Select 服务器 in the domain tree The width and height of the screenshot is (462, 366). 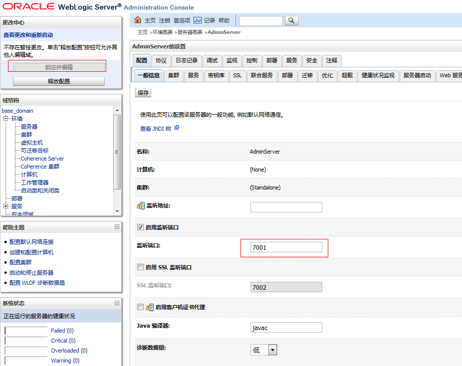click(29, 127)
